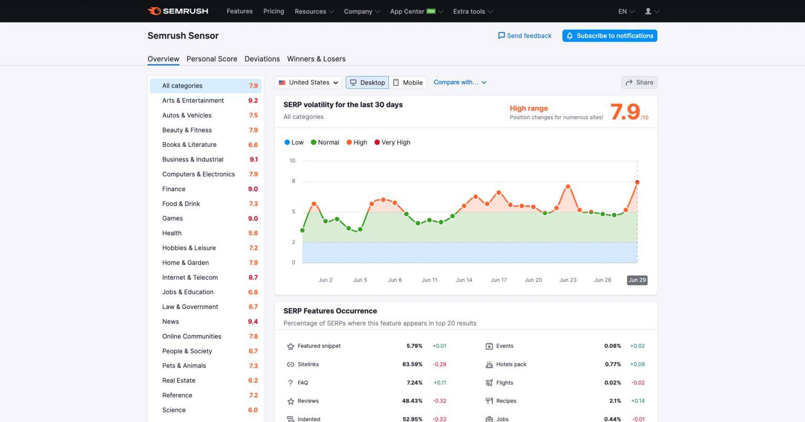This screenshot has height=422, width=805.
Task: Select the Online Communities category
Action: coord(205,336)
